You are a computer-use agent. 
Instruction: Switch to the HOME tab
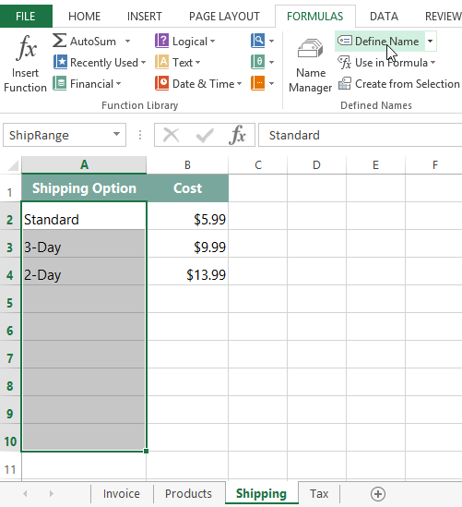click(x=84, y=17)
